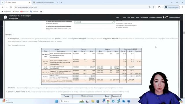Click the income input field with checkmark
The image size is (185, 104).
pos(94,22)
